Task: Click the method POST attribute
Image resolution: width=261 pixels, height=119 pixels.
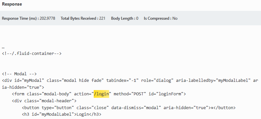Action: (130, 94)
